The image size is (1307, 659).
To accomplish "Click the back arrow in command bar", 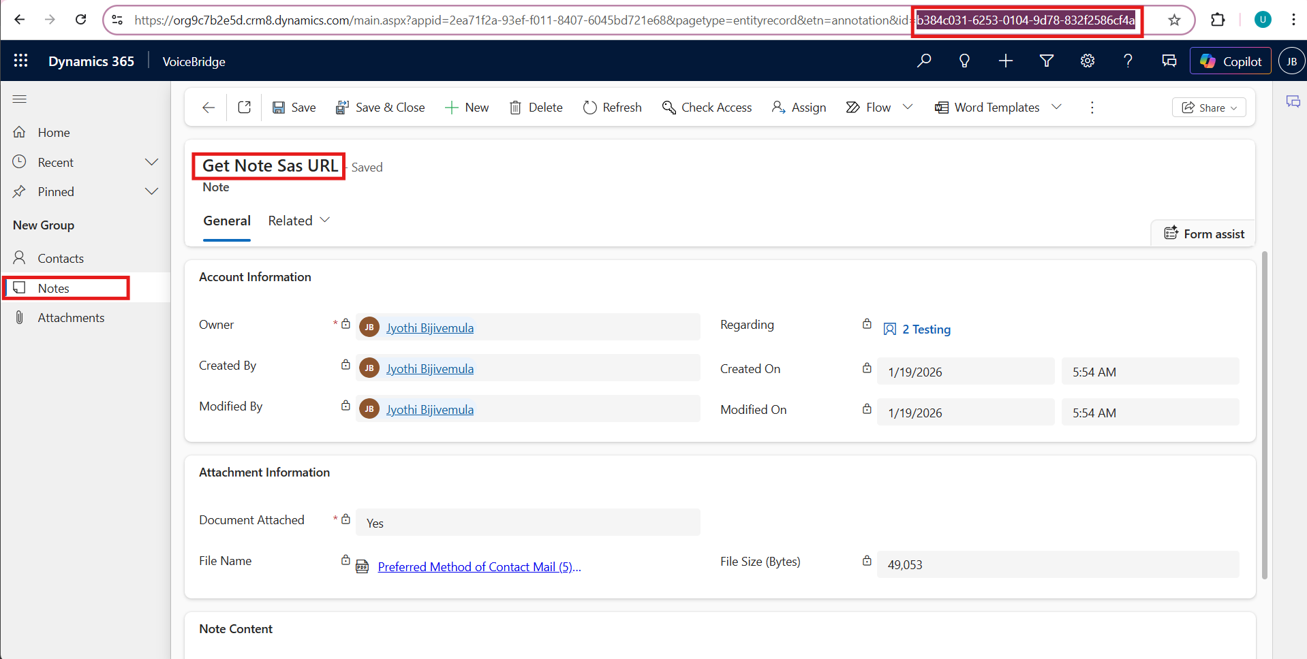I will point(209,108).
